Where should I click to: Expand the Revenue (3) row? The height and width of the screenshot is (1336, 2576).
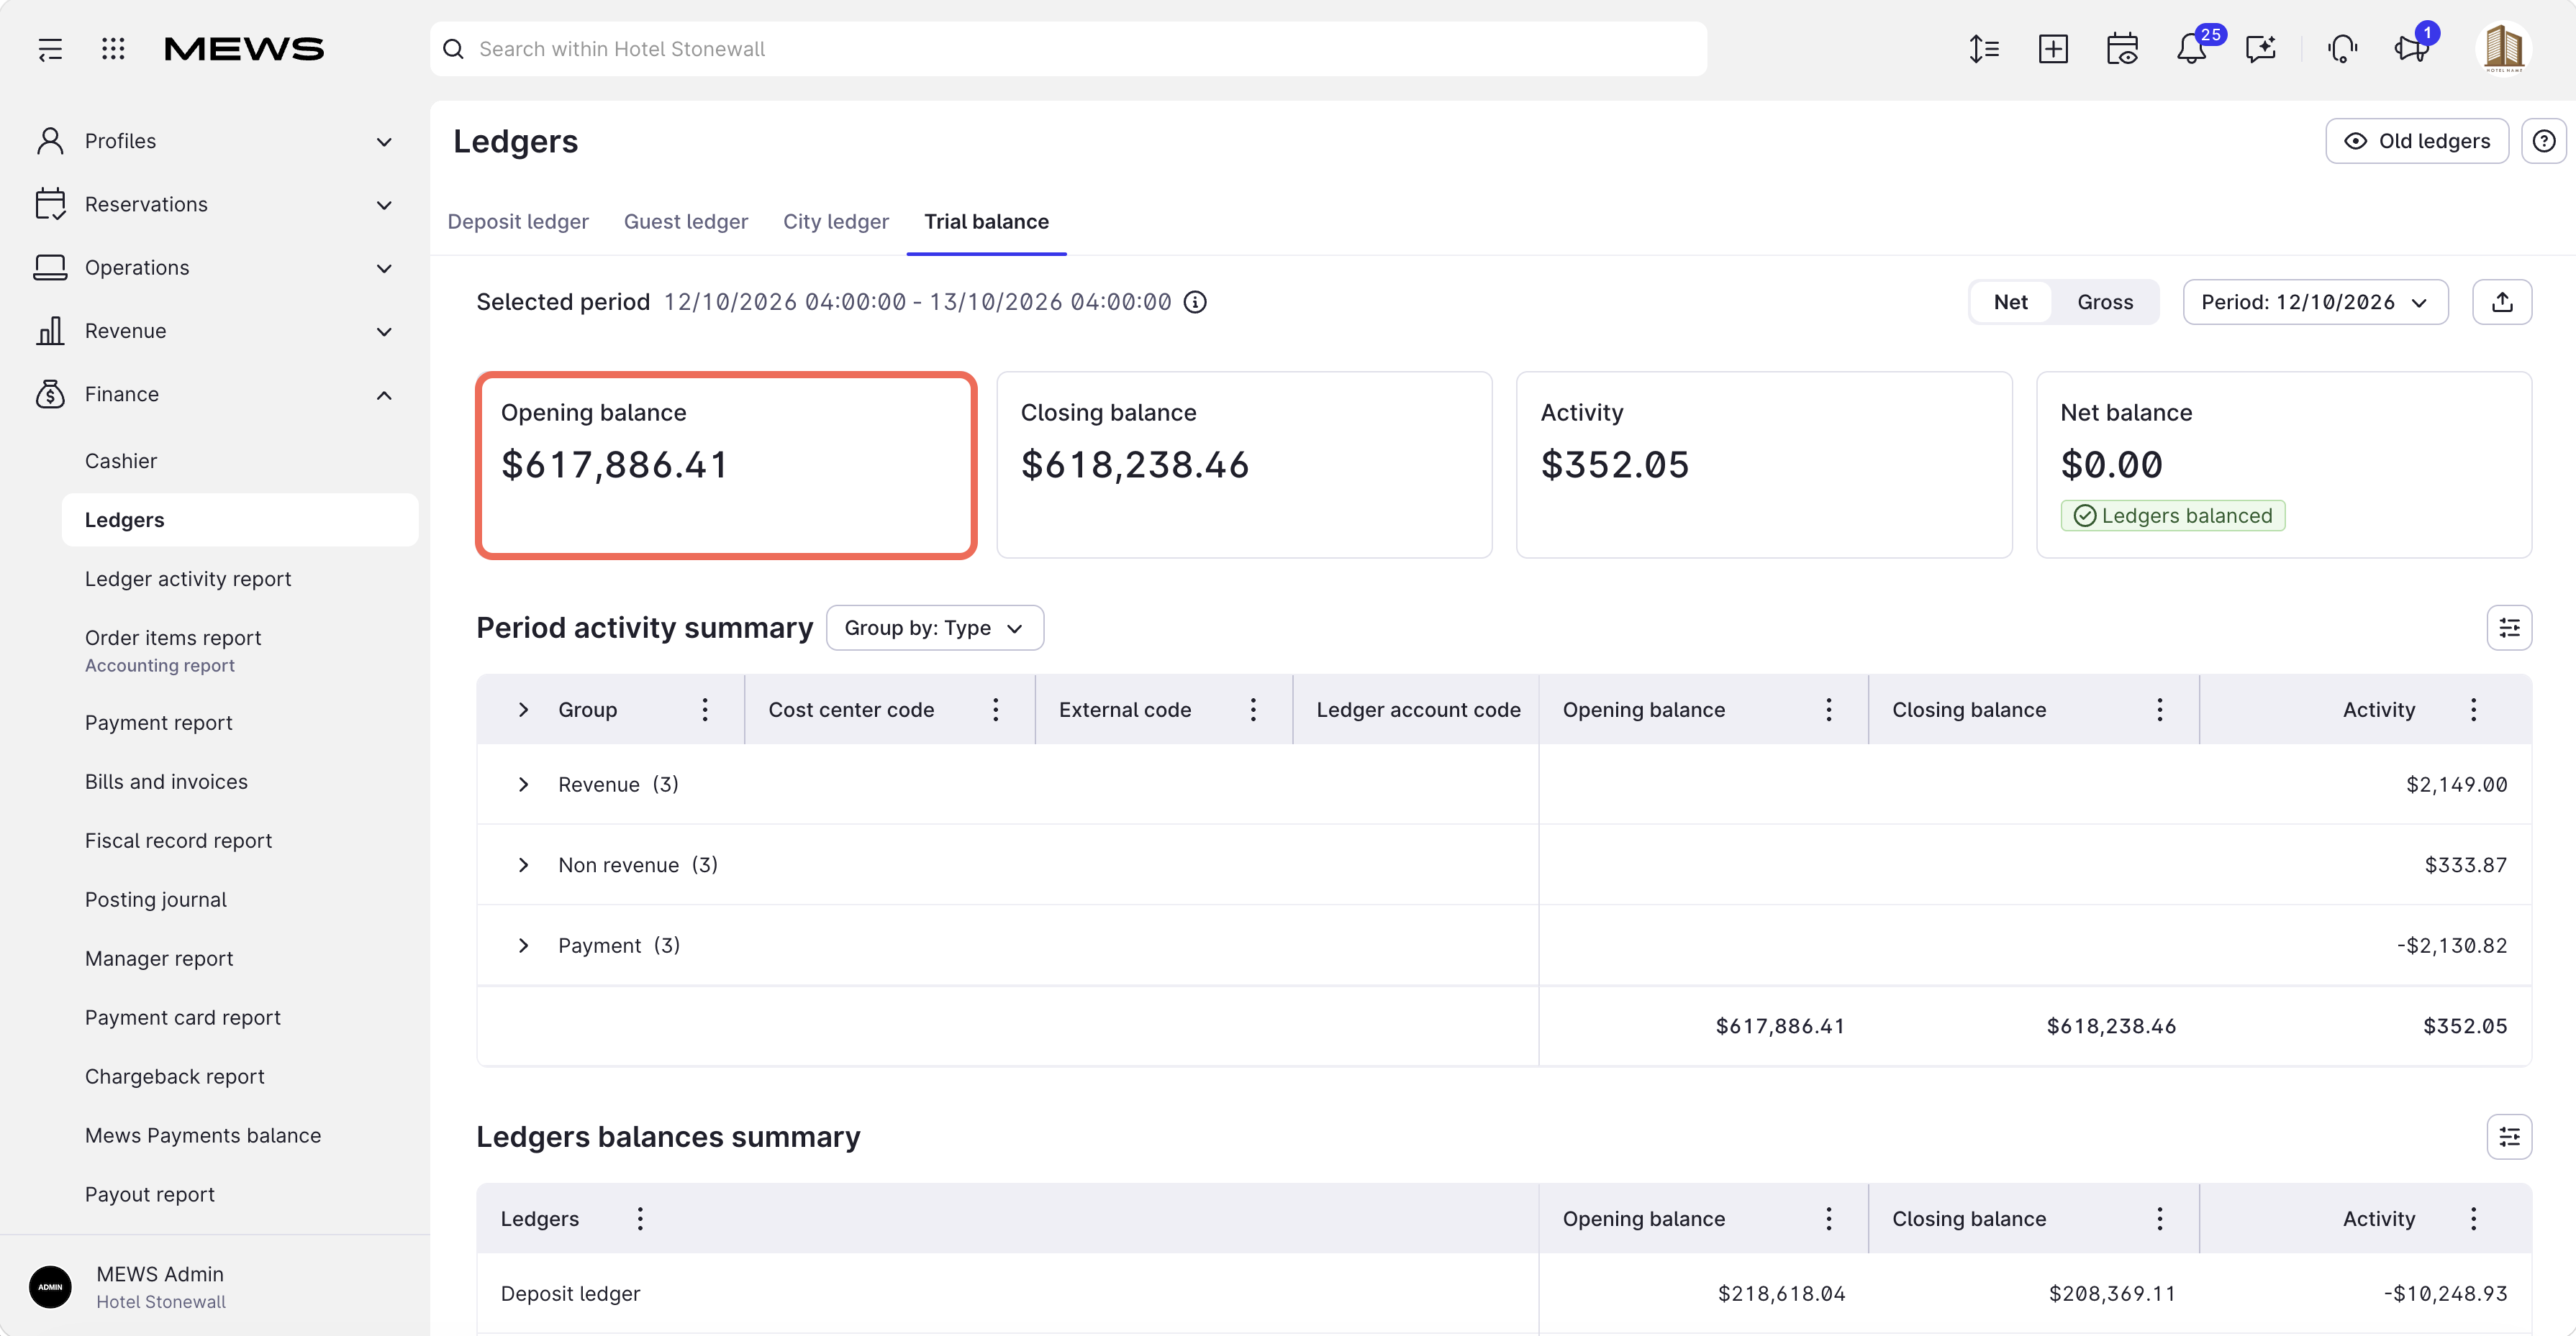coord(523,784)
